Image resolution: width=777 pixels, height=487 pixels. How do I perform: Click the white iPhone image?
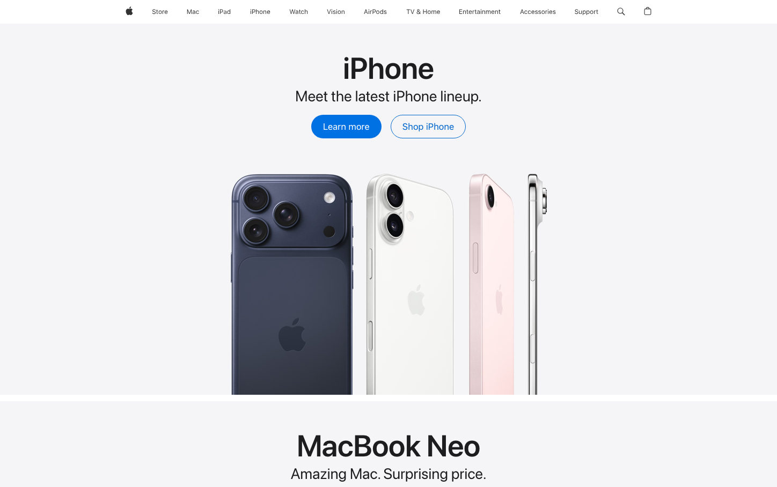pyautogui.click(x=410, y=284)
